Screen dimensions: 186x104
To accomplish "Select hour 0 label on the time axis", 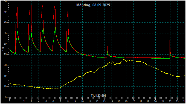I will pyautogui.click(x=10, y=102).
